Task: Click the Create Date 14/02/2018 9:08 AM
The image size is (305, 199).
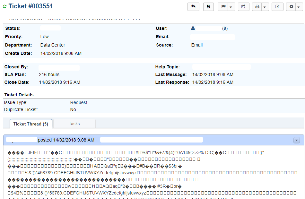Action: point(61,53)
